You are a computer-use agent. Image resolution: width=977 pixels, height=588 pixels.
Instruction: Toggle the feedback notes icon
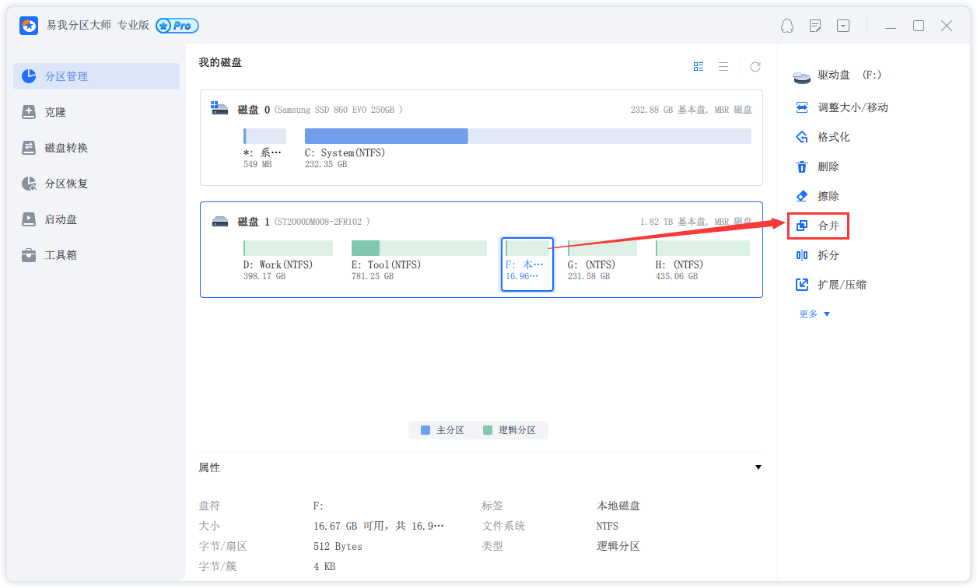coord(814,25)
